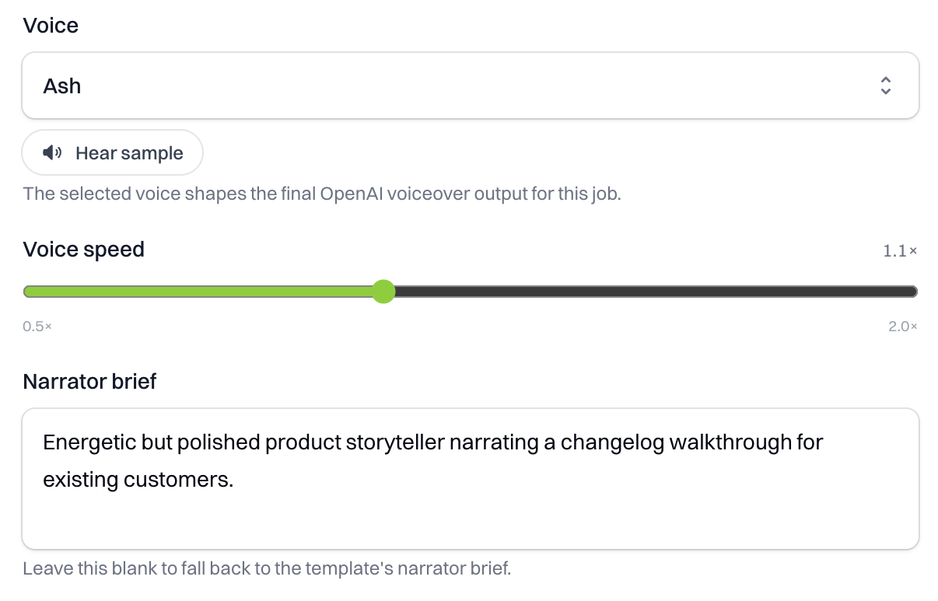This screenshot has width=938, height=601.
Task: Click the green Voice speed slider handle
Action: tap(383, 292)
